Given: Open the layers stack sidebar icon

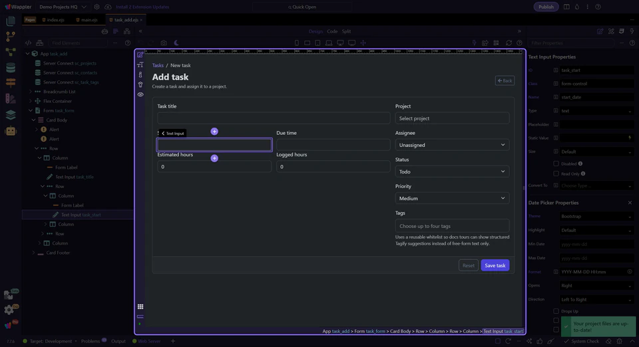Looking at the screenshot, I should pos(11,115).
